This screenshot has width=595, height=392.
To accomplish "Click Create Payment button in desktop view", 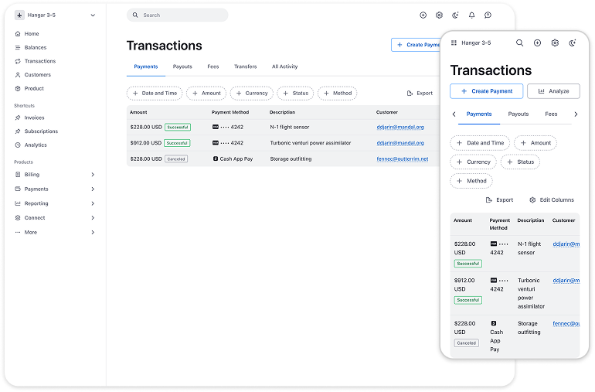I will click(x=416, y=45).
